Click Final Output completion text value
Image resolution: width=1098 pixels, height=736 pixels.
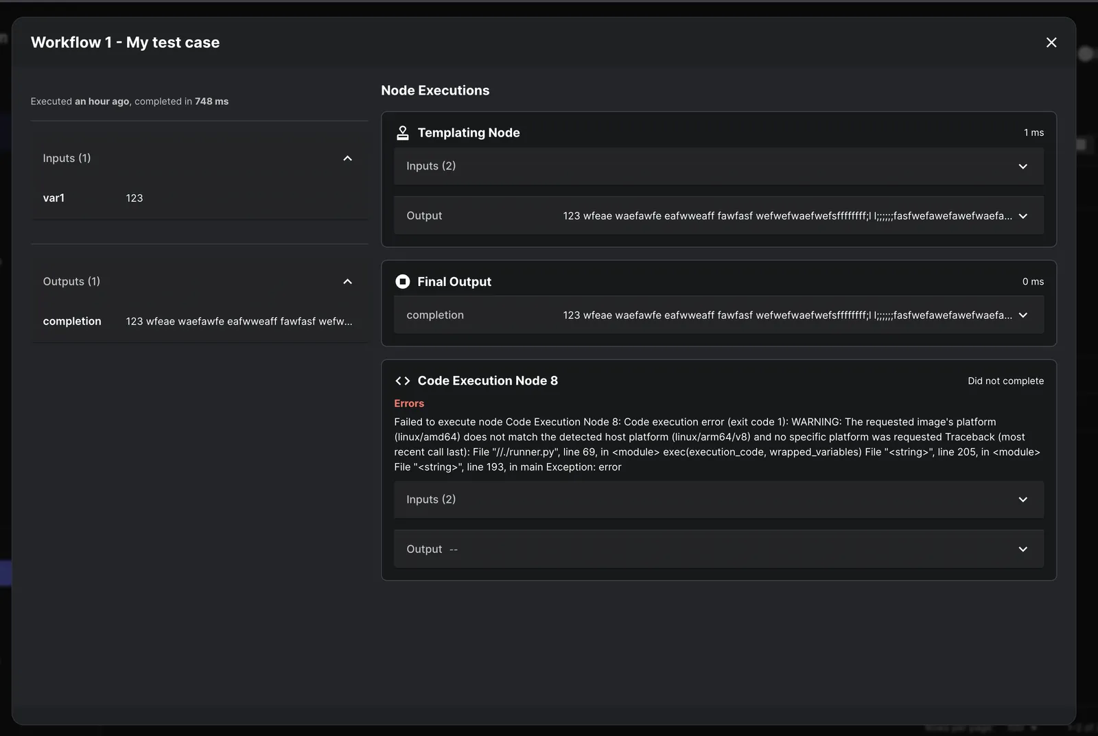[787, 316]
